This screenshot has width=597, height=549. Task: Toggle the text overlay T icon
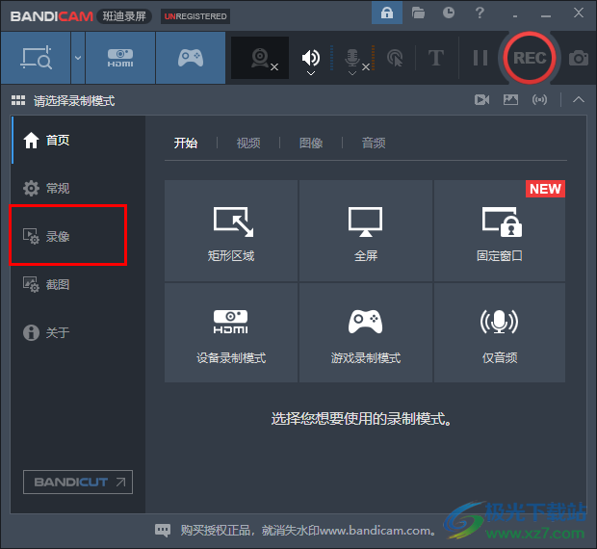[436, 58]
